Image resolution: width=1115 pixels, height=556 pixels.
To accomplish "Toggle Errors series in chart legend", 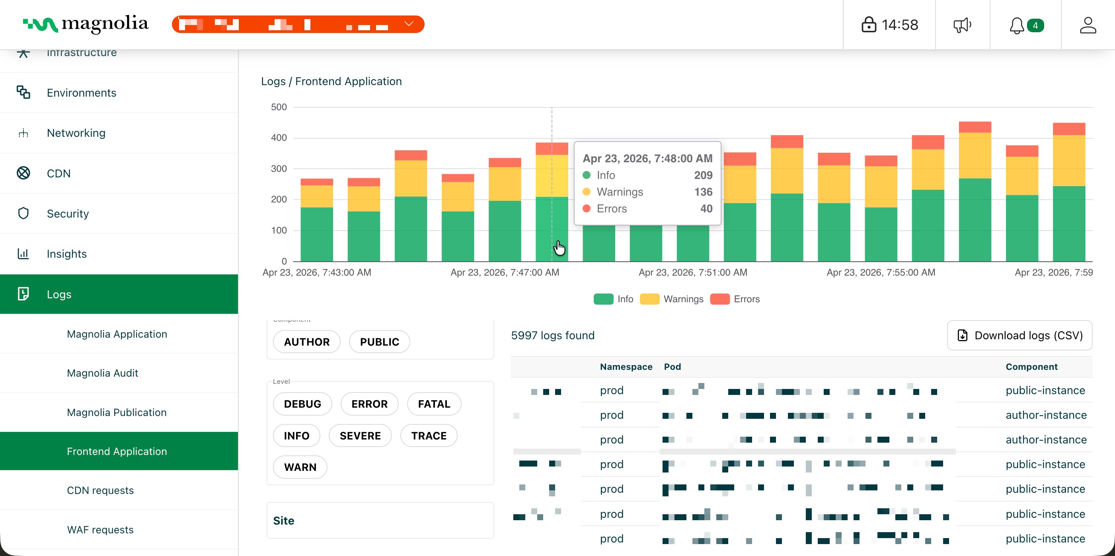I will point(735,299).
